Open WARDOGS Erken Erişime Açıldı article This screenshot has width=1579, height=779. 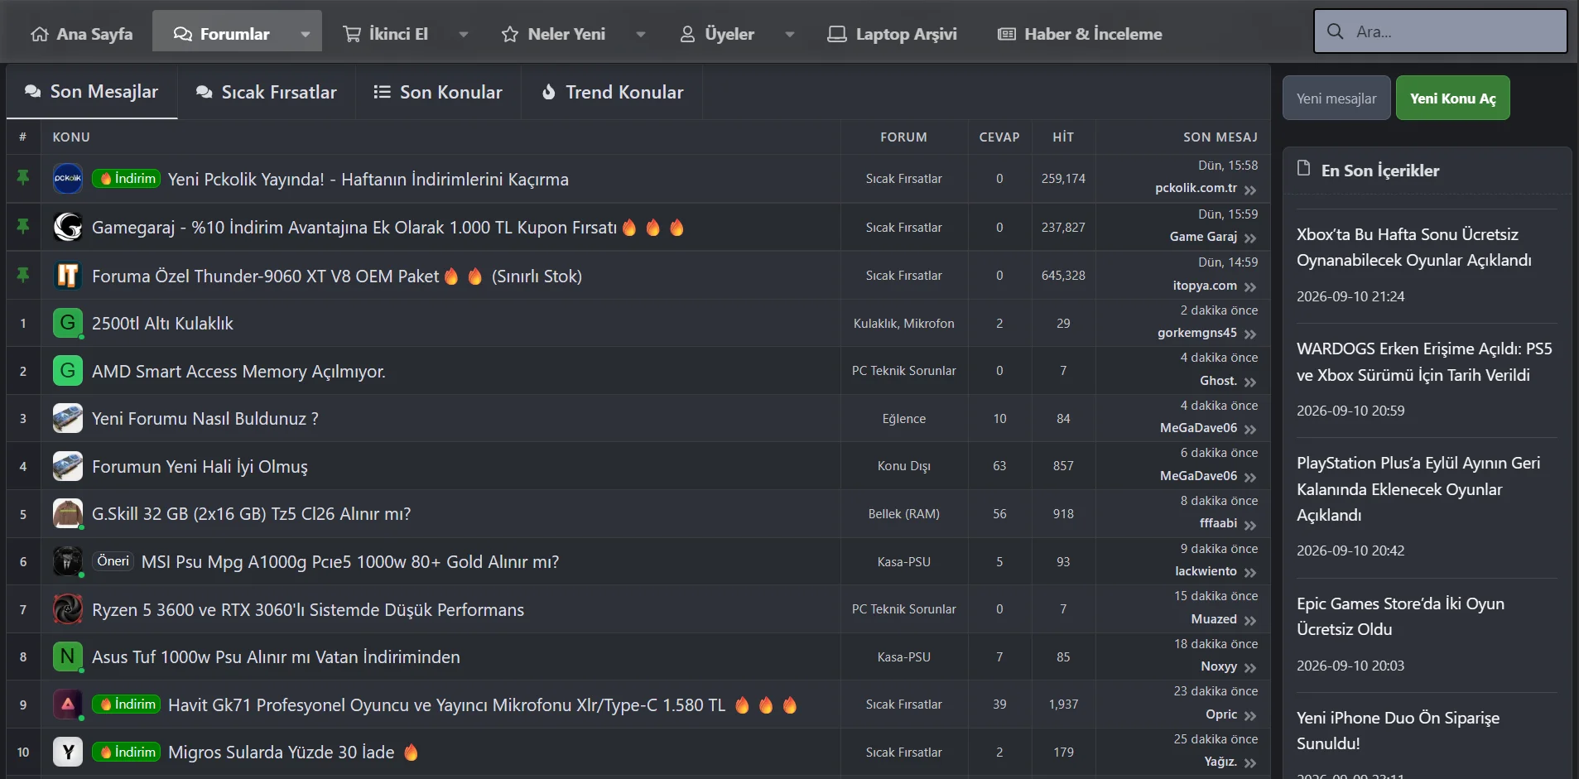pos(1424,362)
